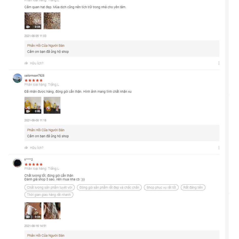Image resolution: width=239 pixels, height=239 pixels.
Task: Play sailormoon7928's 0:05 cooking oil video
Action: pos(33,105)
